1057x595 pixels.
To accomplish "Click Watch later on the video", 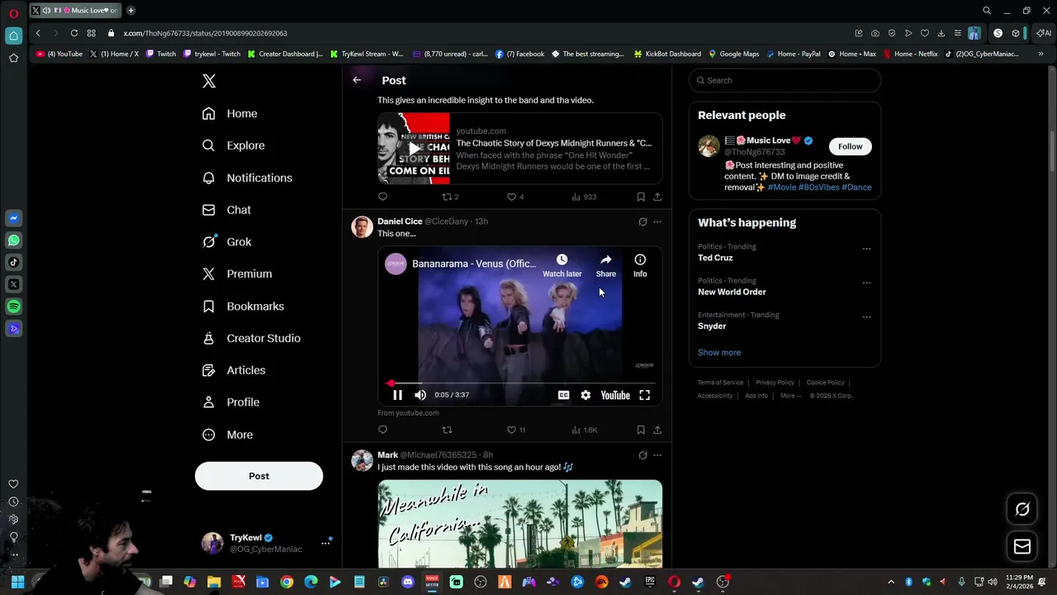I will point(562,265).
